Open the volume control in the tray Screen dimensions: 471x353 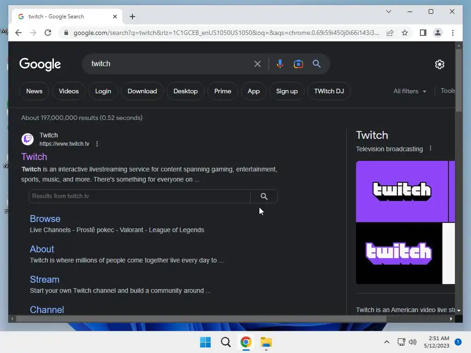pos(413,342)
